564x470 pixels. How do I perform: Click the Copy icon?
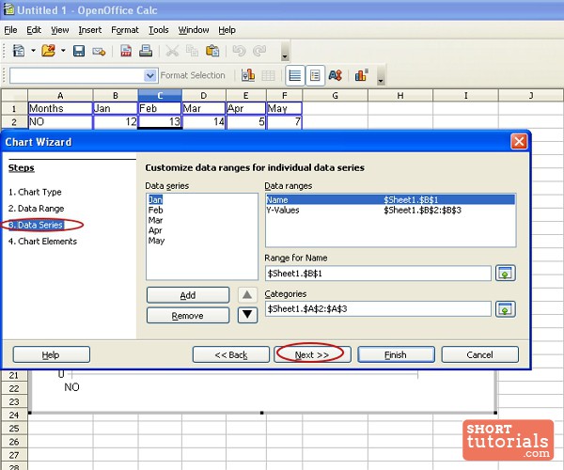192,51
